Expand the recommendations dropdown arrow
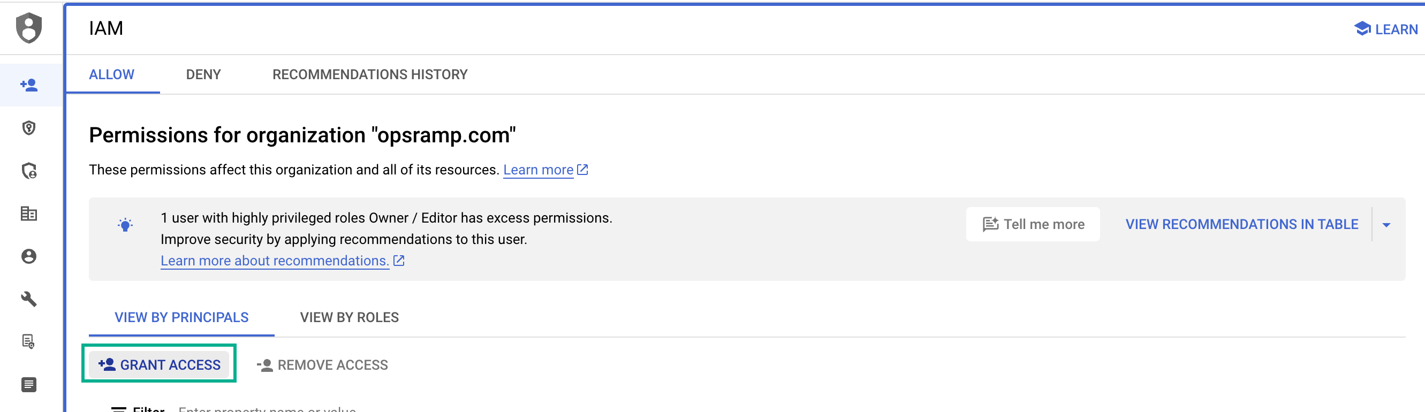The height and width of the screenshot is (412, 1425). point(1387,224)
